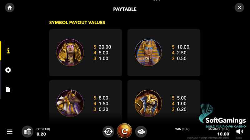Spin the reels with orange button

124,131
